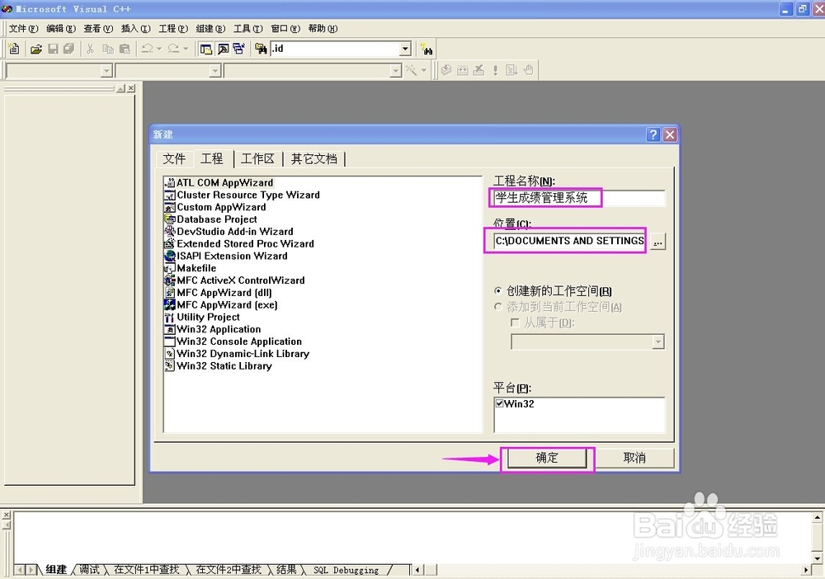Switch to the Find in Files 1 output tab
This screenshot has height=579, width=825.
click(x=146, y=570)
